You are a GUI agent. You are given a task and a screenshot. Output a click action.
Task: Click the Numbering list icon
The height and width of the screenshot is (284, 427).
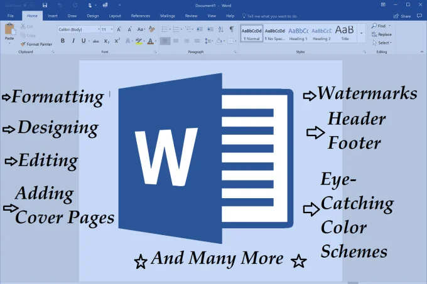[x=176, y=29]
